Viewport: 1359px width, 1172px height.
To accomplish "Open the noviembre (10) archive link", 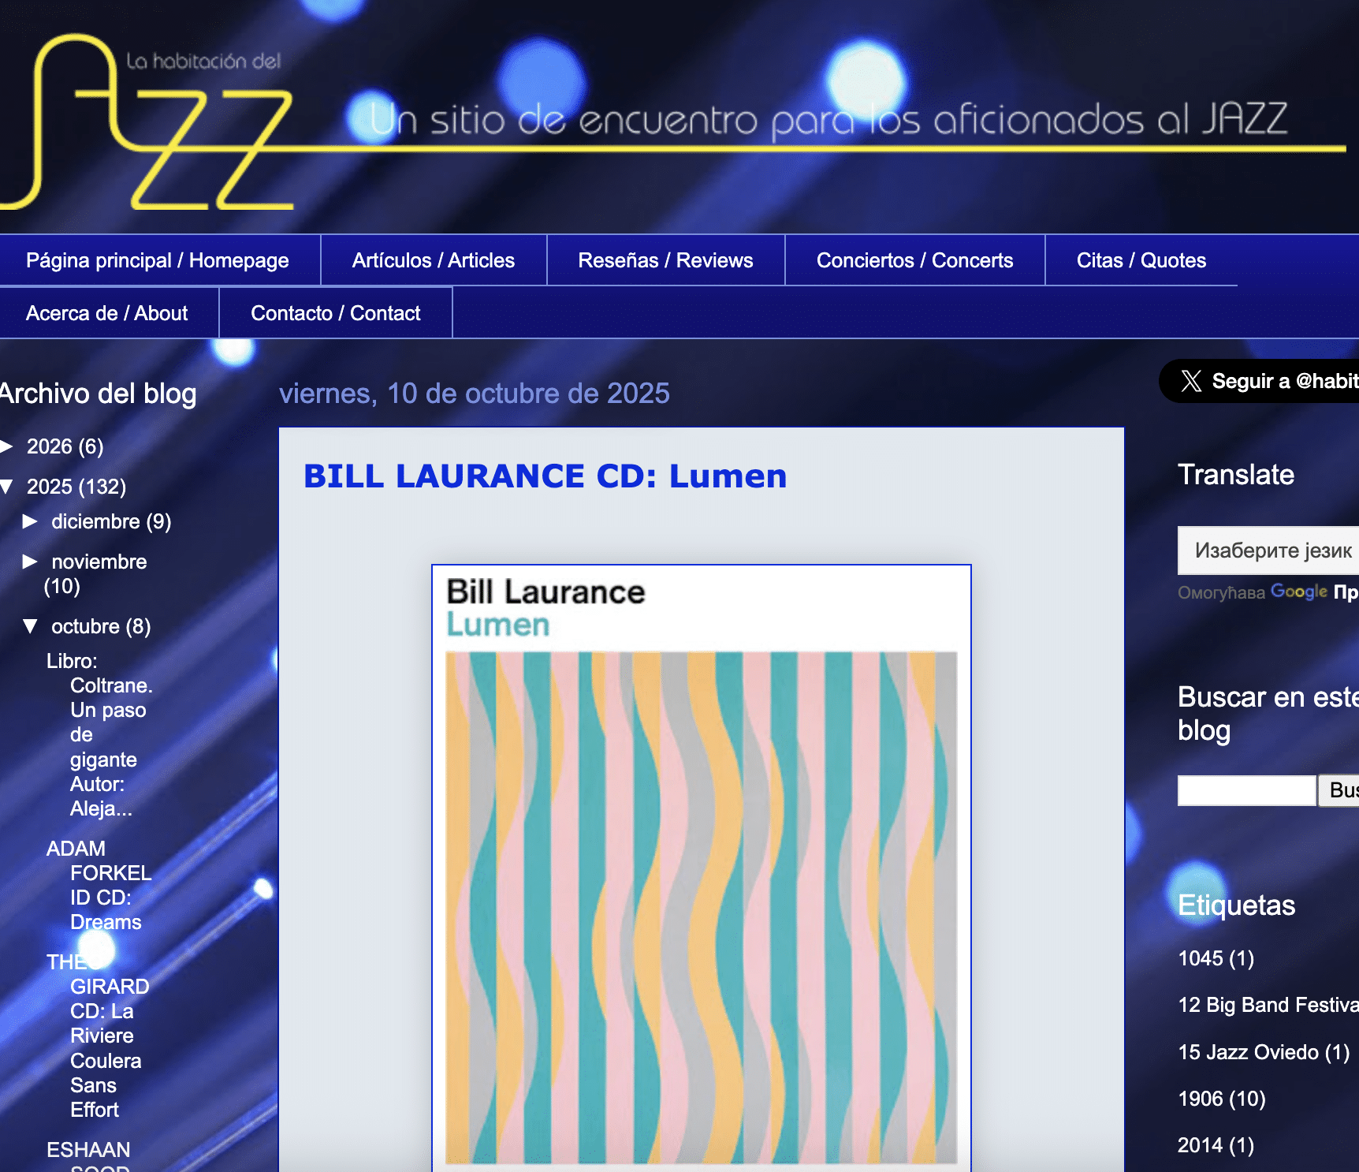I will [x=95, y=573].
